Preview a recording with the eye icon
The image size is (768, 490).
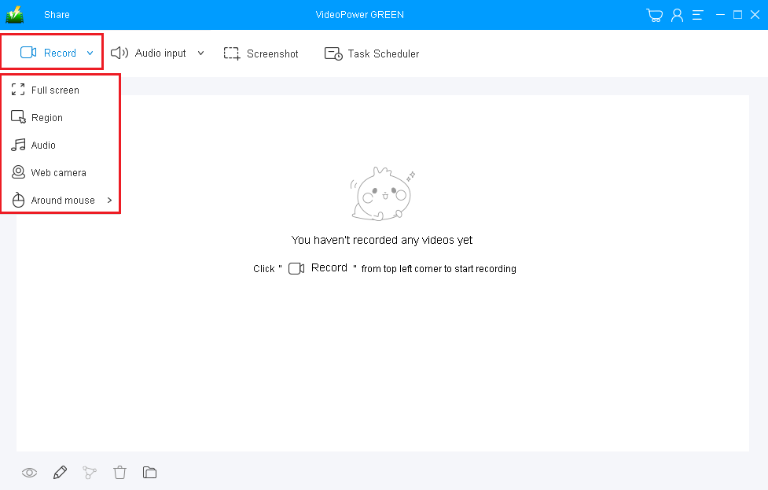pos(29,472)
